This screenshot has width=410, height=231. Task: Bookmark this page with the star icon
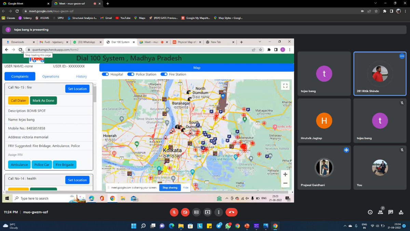[376, 11]
